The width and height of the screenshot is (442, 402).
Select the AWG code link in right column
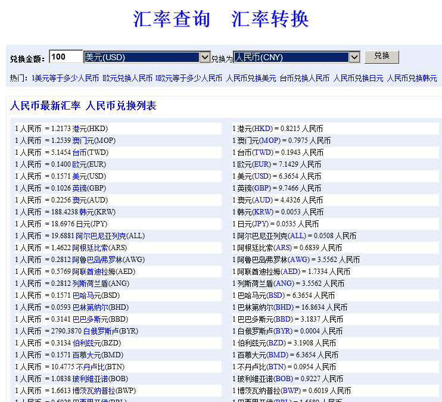click(x=299, y=260)
